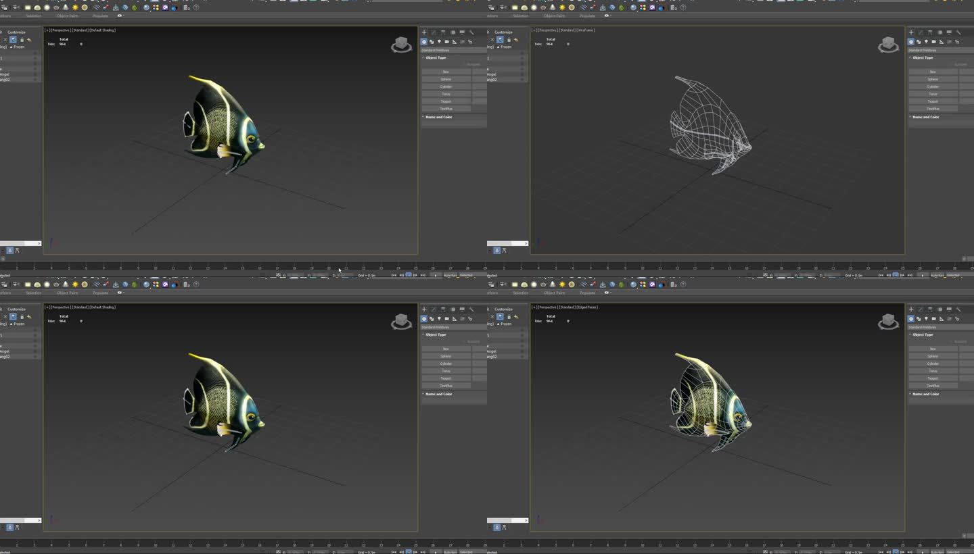Select Shapes category icon in Wireframe window

point(919,42)
